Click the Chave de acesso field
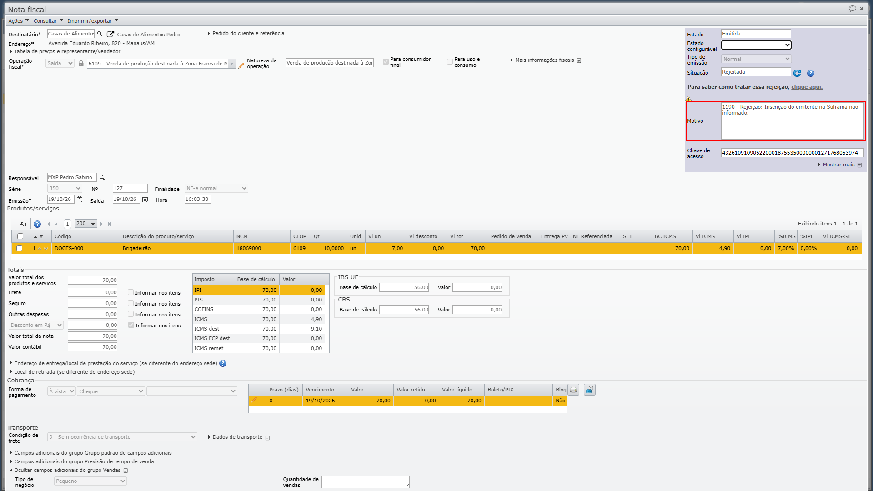 pyautogui.click(x=793, y=153)
